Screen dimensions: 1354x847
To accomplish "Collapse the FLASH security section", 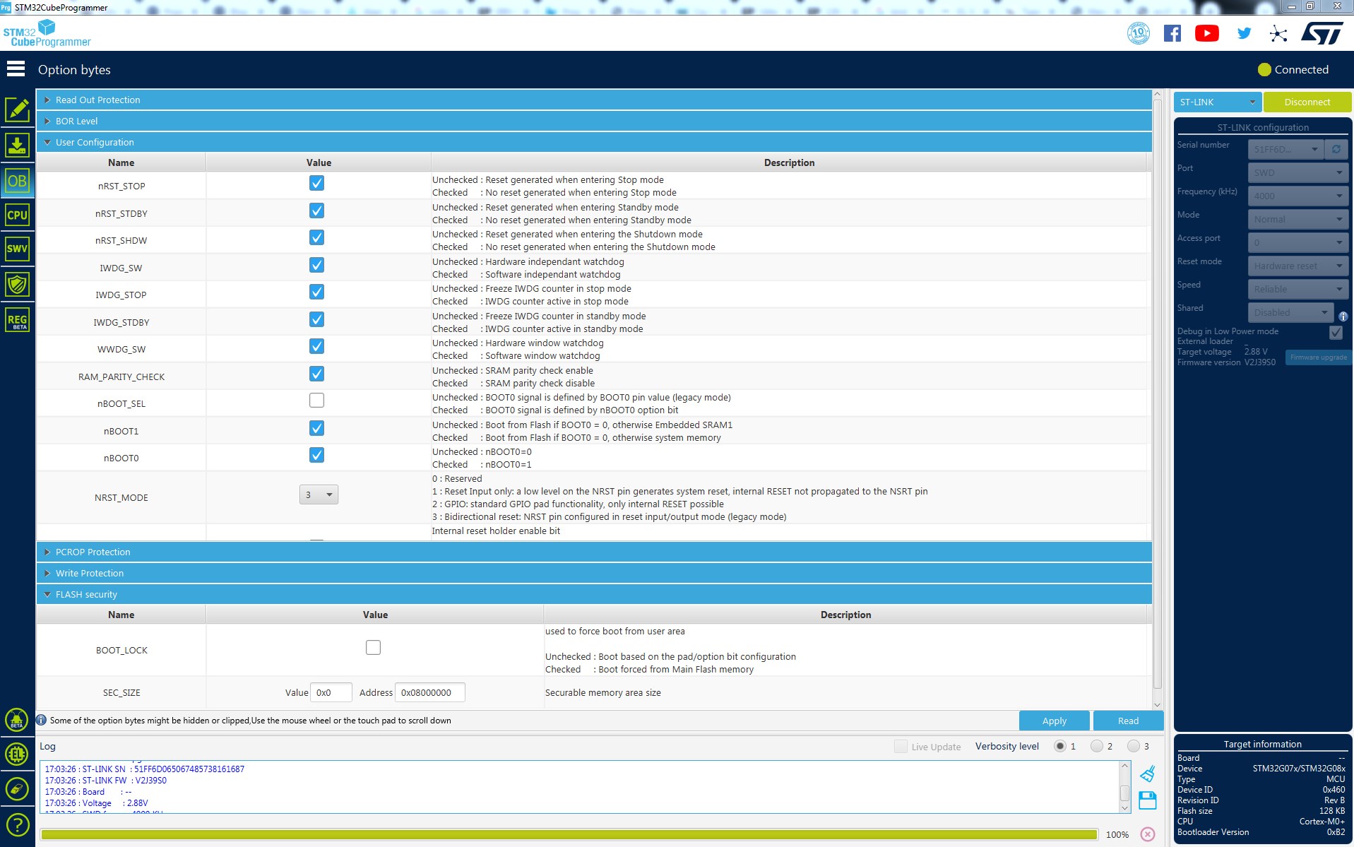I will 86,595.
